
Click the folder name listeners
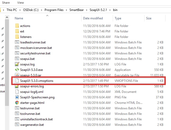[x=26, y=37]
